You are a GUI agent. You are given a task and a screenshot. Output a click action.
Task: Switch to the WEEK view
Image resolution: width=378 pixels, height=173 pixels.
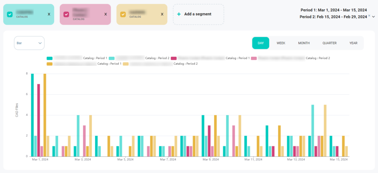tap(281, 43)
